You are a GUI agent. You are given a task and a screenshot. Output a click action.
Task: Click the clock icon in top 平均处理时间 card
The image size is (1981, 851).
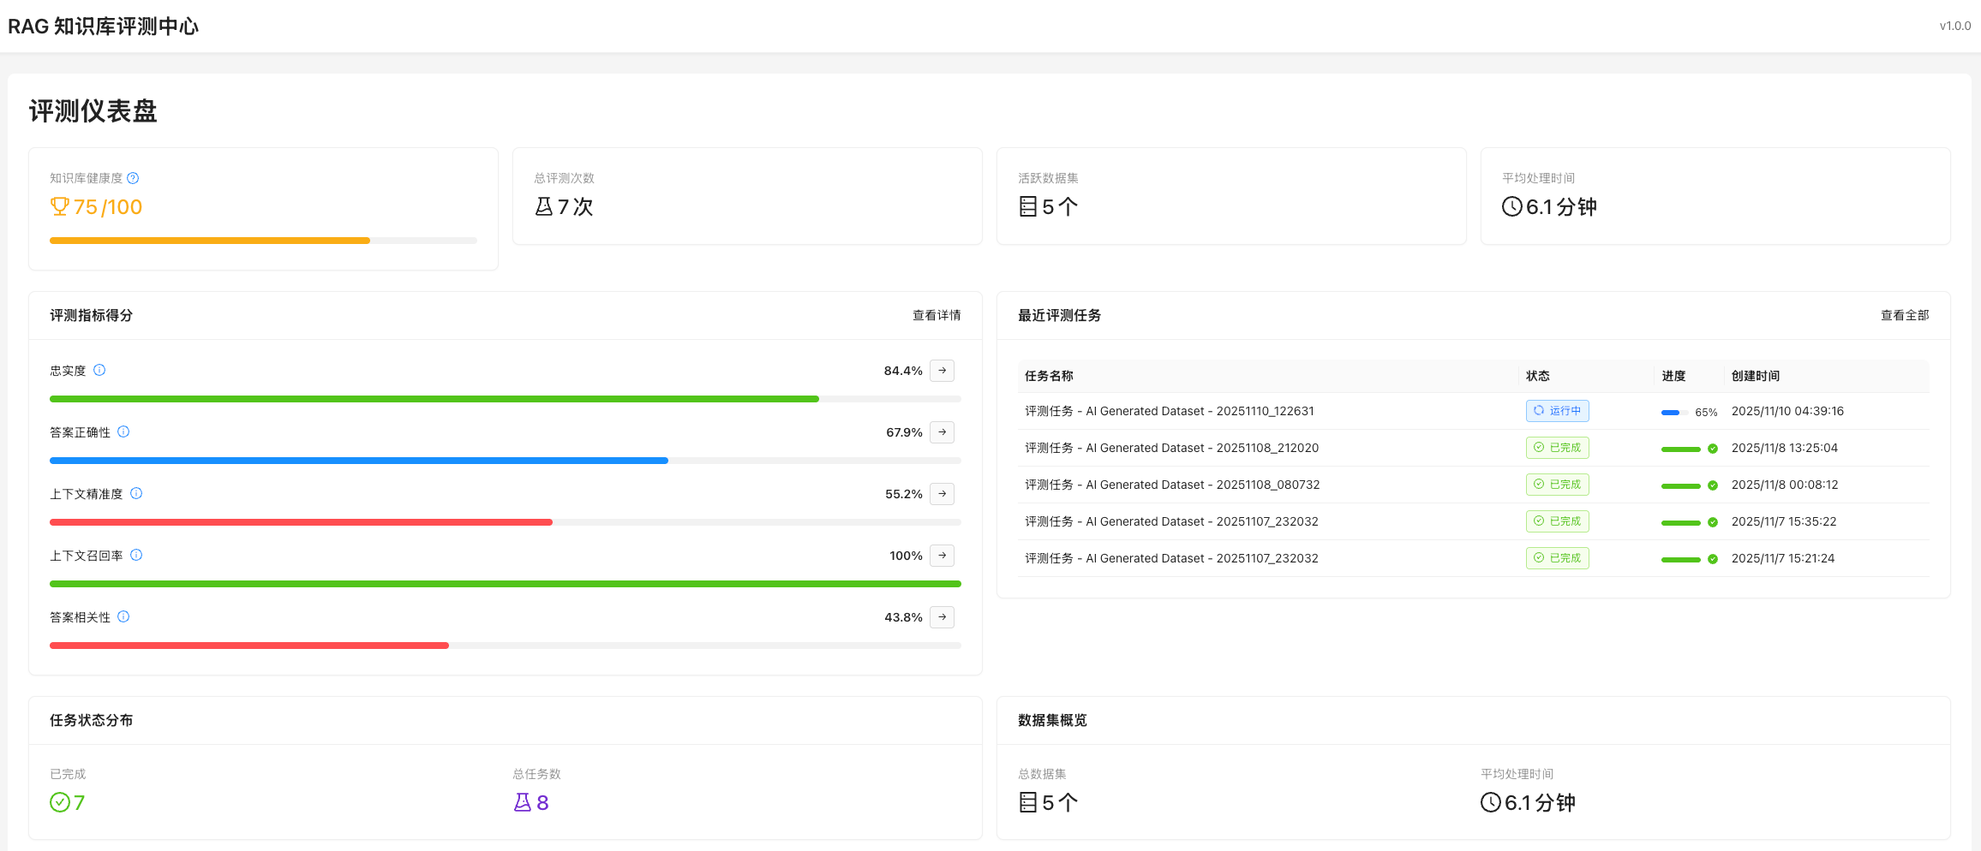[1511, 206]
